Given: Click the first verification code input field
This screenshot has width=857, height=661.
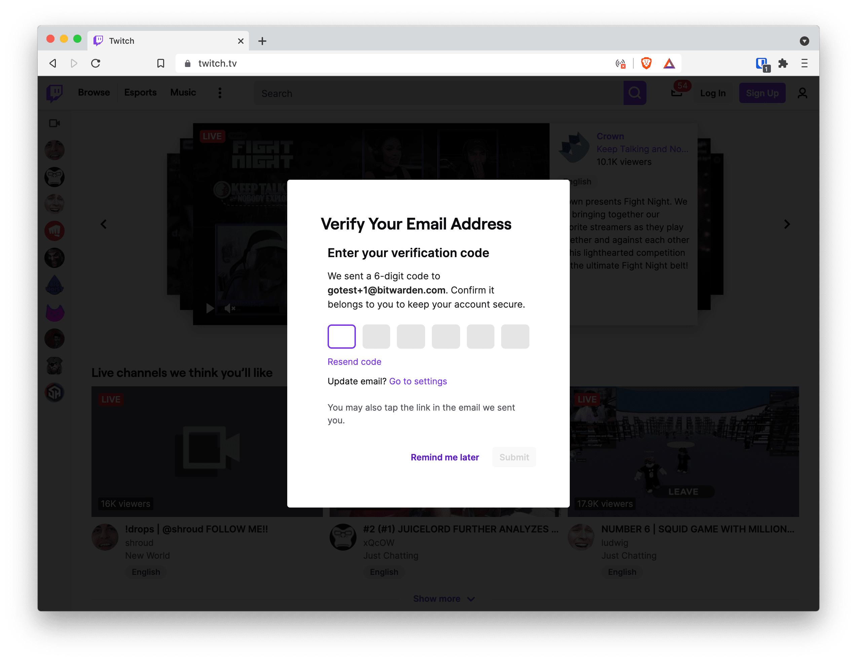Looking at the screenshot, I should pos(341,337).
